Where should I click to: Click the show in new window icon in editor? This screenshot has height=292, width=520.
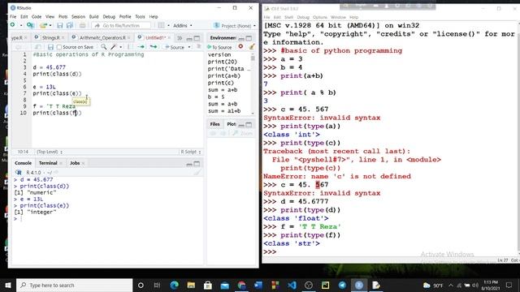[x=38, y=47]
